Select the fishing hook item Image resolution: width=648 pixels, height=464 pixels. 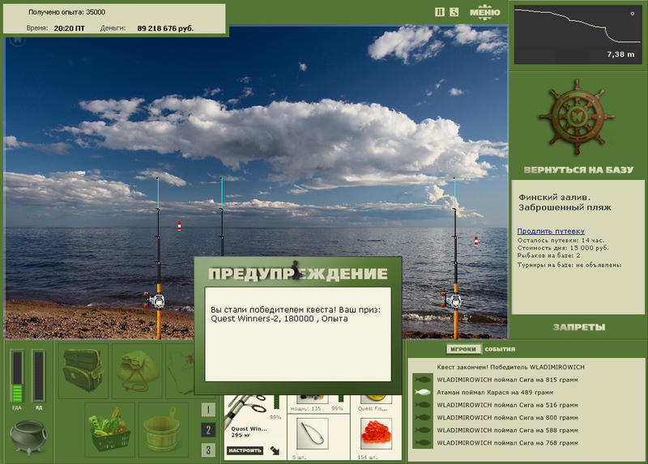point(313,434)
